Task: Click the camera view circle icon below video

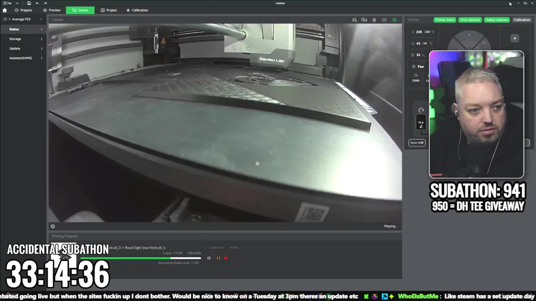Action: pyautogui.click(x=53, y=226)
